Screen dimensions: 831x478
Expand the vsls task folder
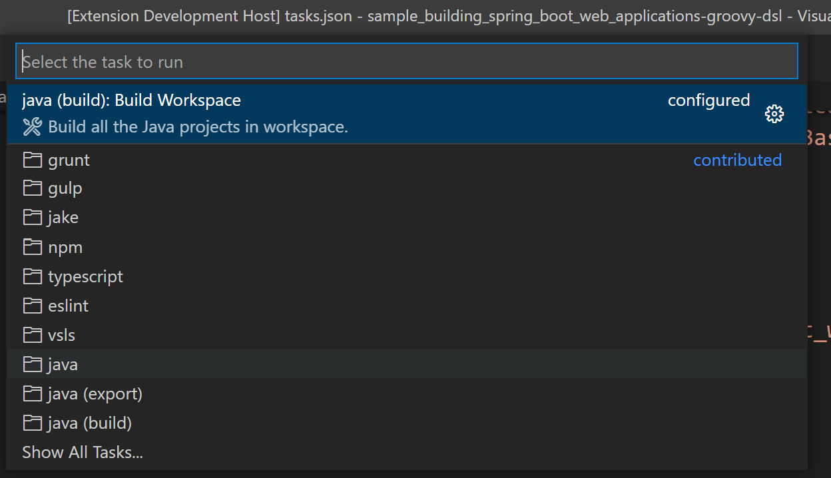(x=406, y=335)
